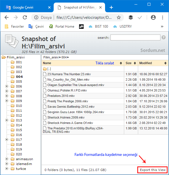The image size is (169, 175).
Task: Open the user profile avatar
Action: point(153,17)
